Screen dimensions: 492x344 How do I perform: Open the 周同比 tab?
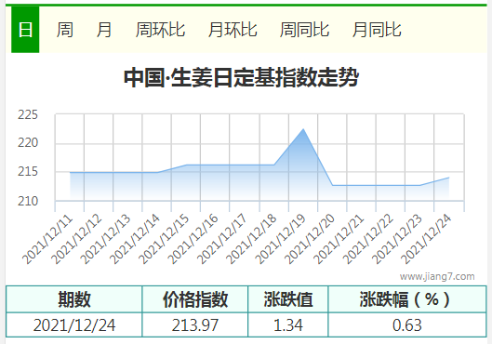click(x=304, y=30)
